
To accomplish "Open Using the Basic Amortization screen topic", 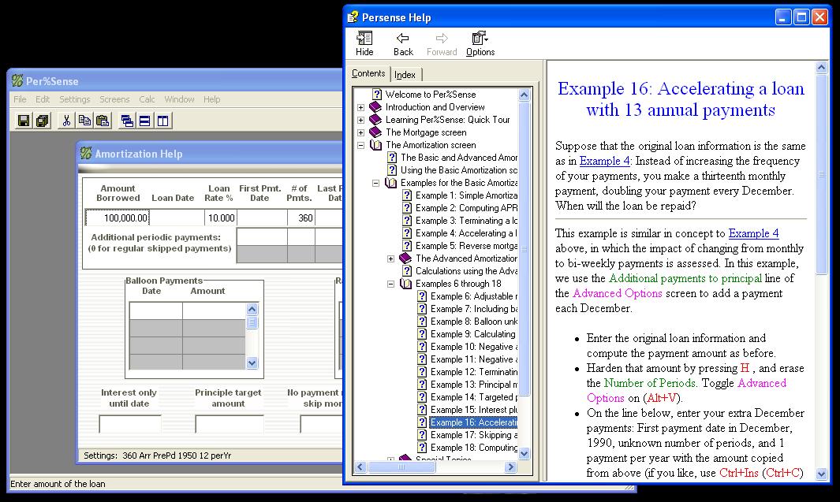I will tap(458, 170).
